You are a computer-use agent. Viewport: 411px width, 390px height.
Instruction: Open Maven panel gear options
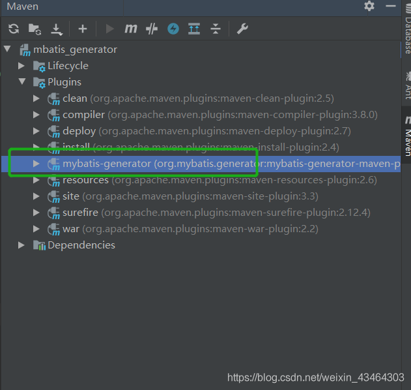[x=369, y=6]
